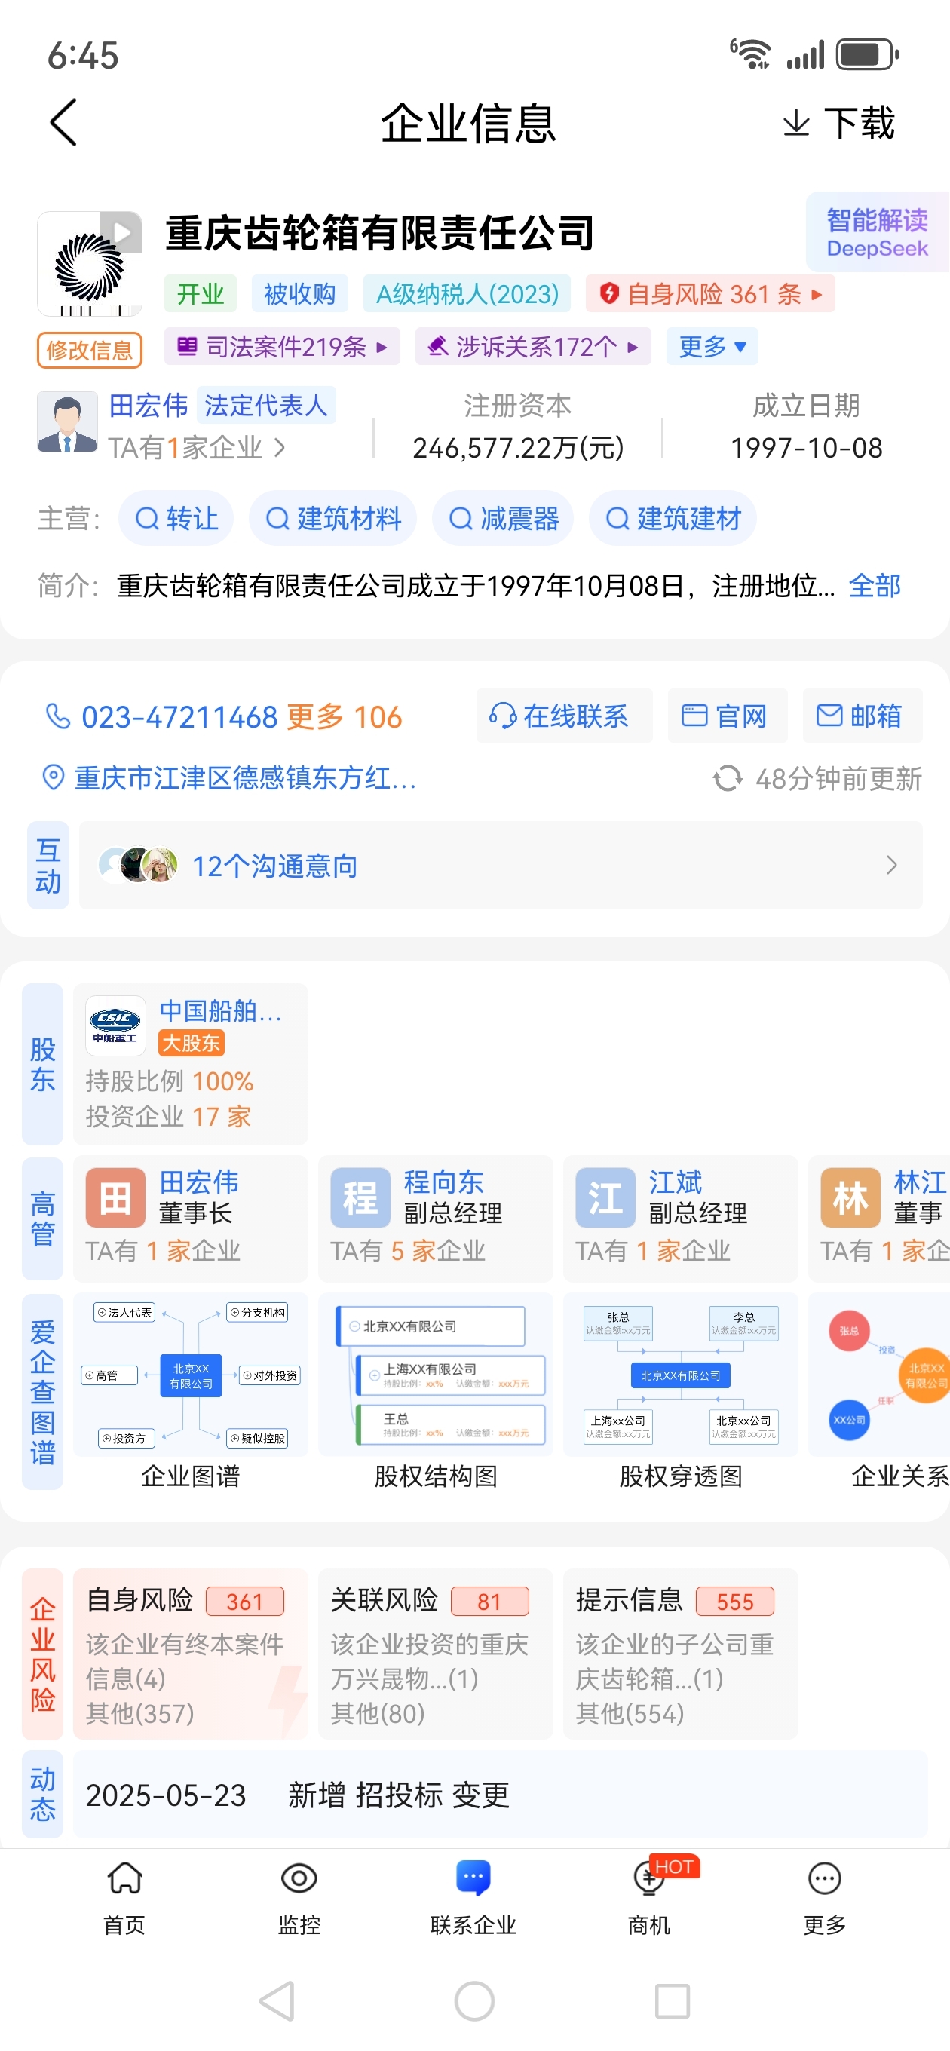The height and width of the screenshot is (2051, 950).
Task: Expand 自身风险 361 条 tag
Action: pos(711,294)
